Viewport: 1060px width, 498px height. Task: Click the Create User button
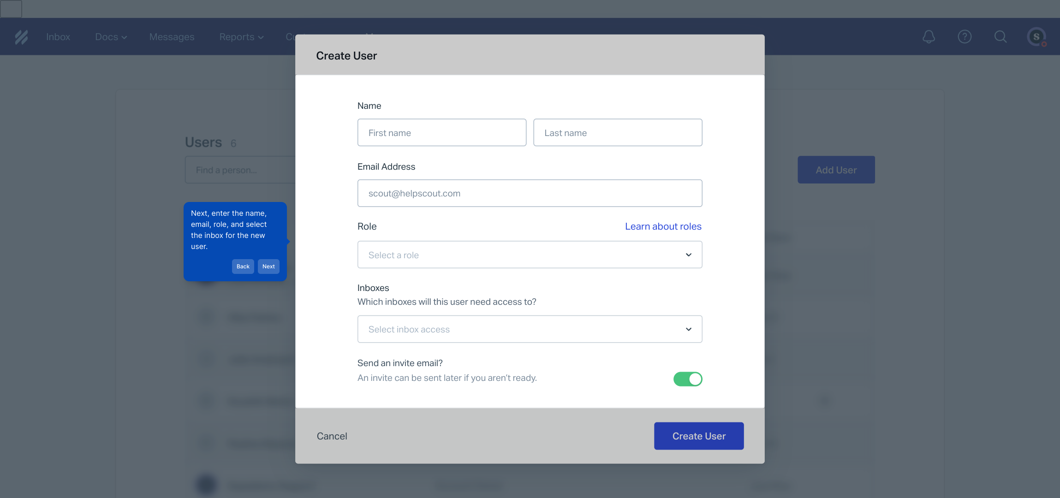(x=698, y=436)
